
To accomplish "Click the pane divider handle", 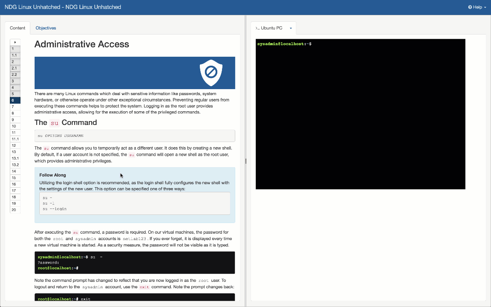I will tap(246, 161).
